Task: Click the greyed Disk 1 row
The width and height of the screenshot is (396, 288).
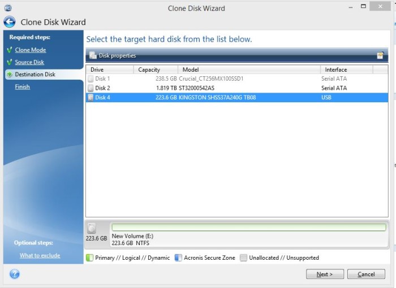Action: coord(237,78)
